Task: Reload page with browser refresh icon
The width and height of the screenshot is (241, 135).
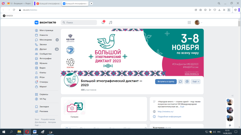Action: [x=14, y=10]
